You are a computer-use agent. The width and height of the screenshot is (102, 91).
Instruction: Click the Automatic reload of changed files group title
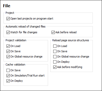point(26,26)
